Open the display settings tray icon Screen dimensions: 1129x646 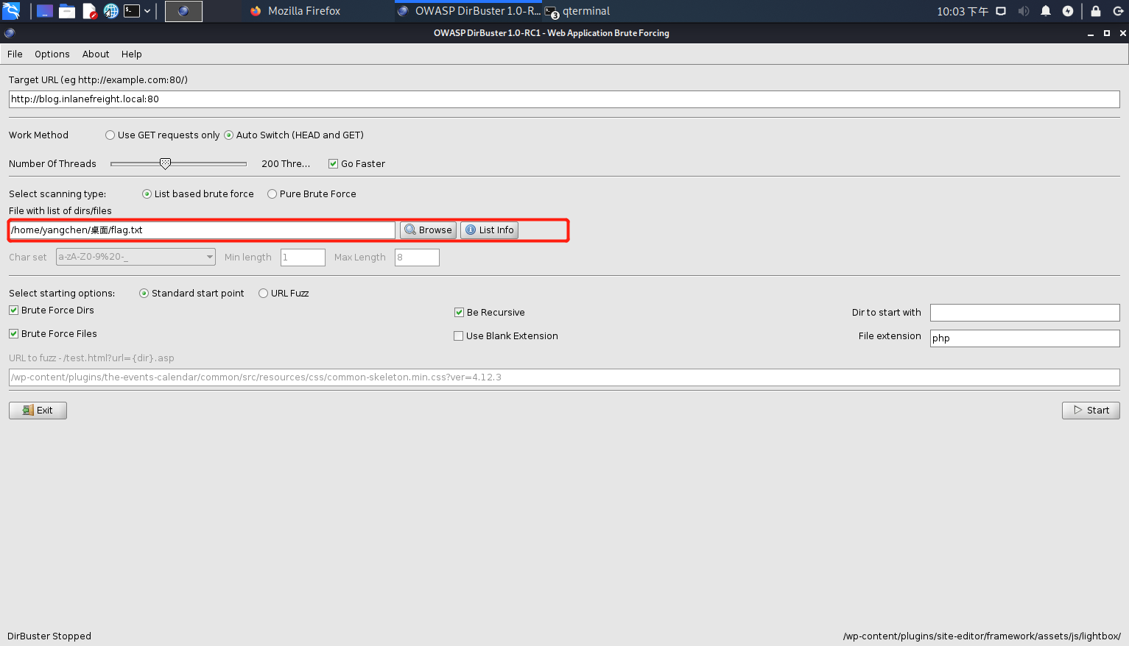click(1001, 11)
